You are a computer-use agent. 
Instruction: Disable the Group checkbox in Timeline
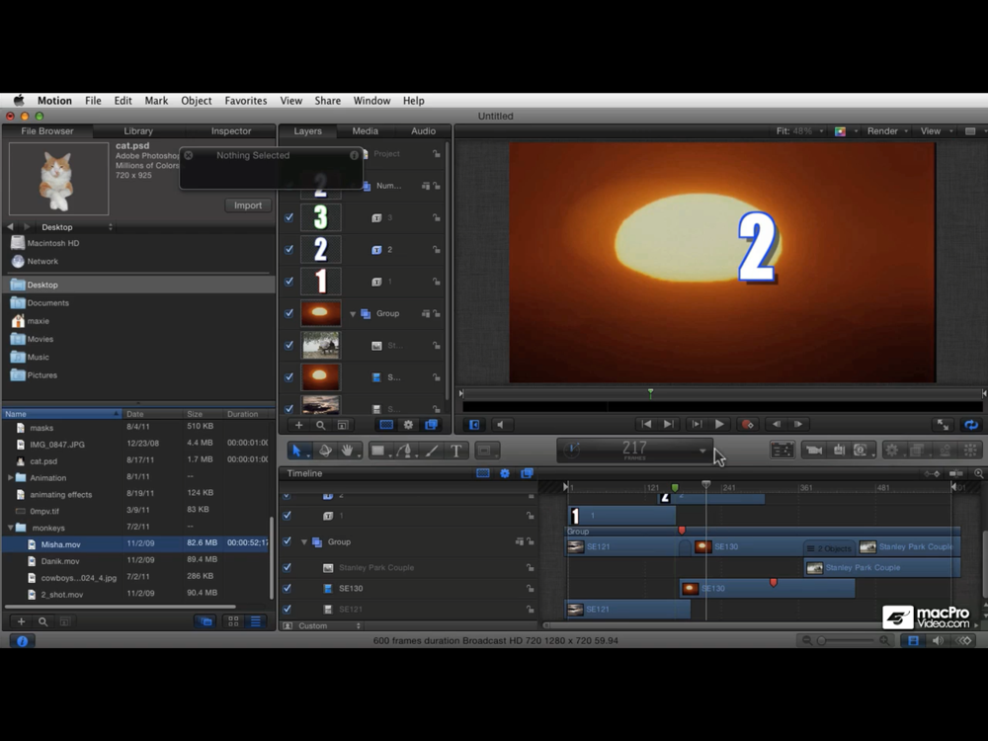tap(288, 541)
